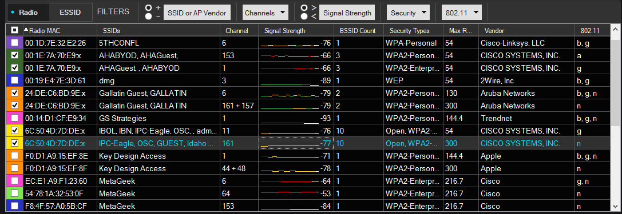Viewport: 622px width, 214px height.
Task: Click the SSID or AP Vendor filter button
Action: click(197, 13)
